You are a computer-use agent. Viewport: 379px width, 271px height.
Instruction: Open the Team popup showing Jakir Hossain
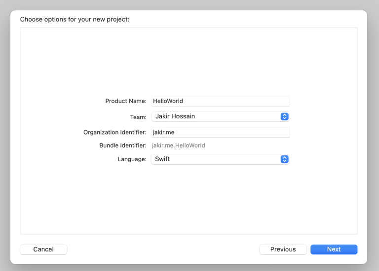[x=216, y=117]
